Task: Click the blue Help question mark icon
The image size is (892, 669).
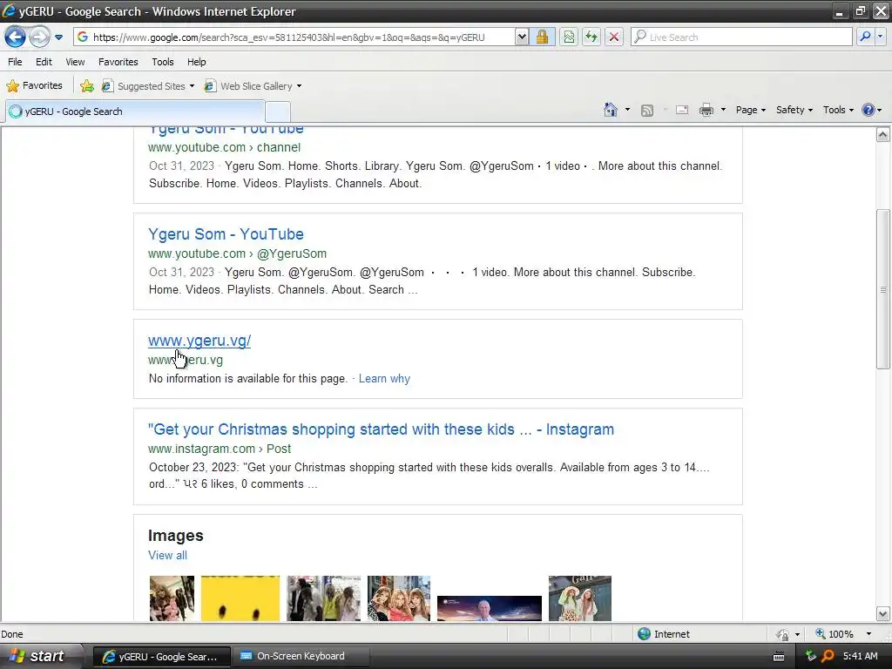Action: (x=868, y=110)
